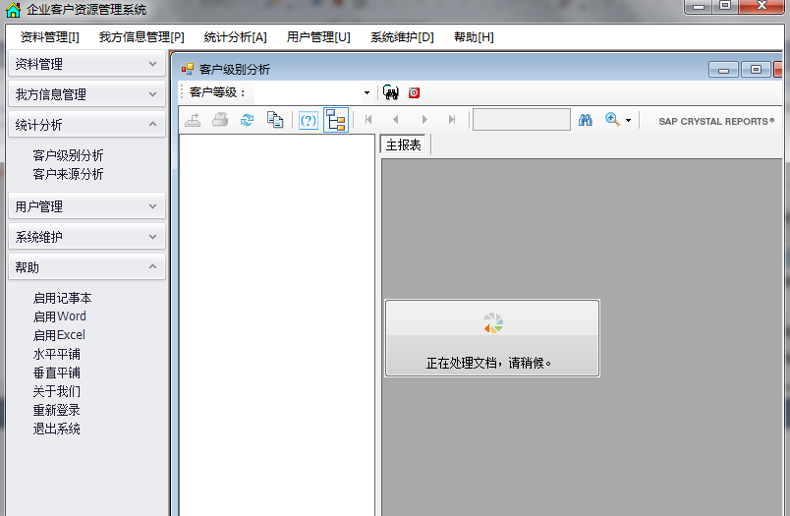Open the 我方信息管理[P] menu
The width and height of the screenshot is (790, 516).
[x=141, y=37]
